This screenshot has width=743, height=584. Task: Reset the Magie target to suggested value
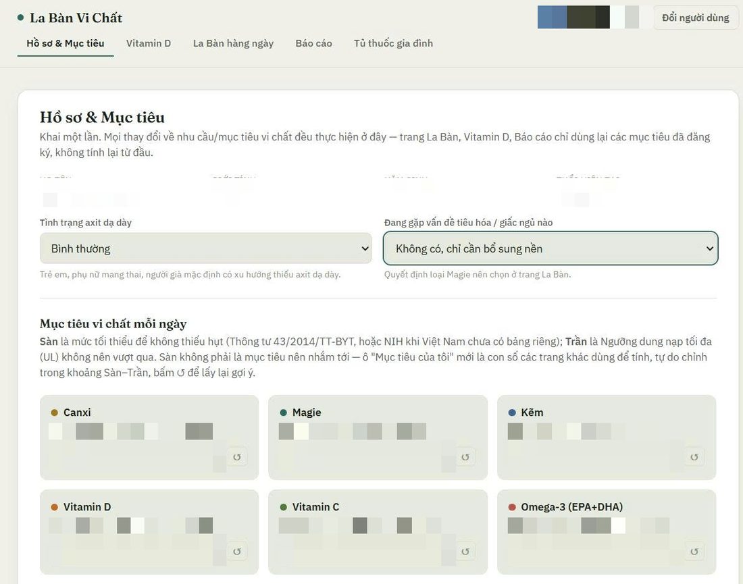click(x=465, y=457)
